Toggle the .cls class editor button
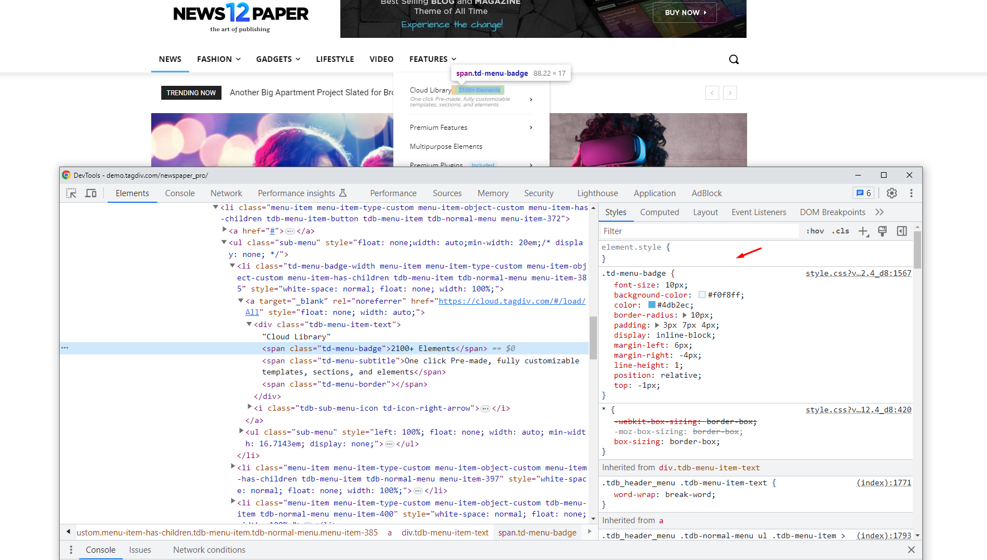 coord(841,231)
